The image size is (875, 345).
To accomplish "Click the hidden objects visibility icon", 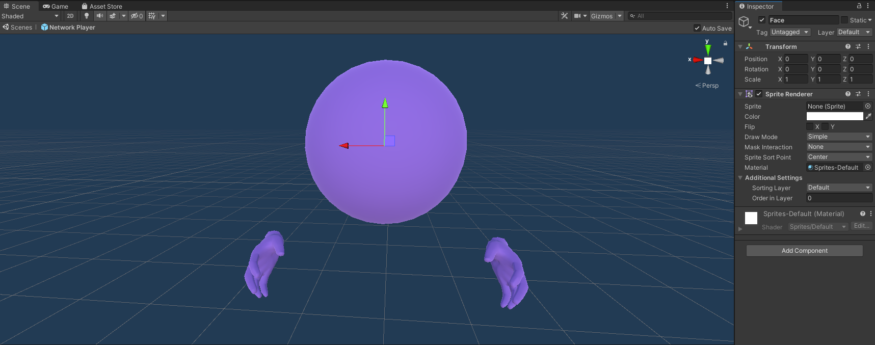I will [x=137, y=16].
